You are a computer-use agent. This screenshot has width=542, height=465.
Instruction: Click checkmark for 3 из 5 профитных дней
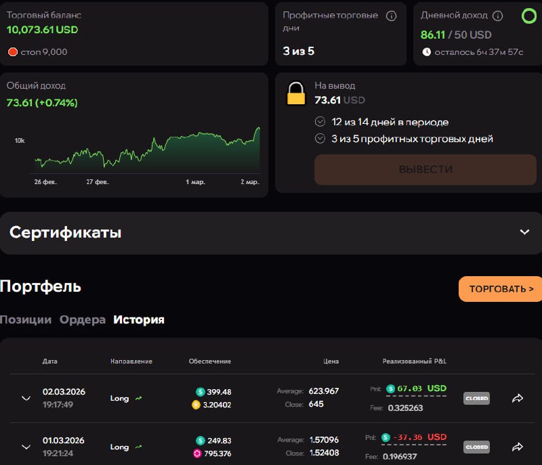pos(320,139)
